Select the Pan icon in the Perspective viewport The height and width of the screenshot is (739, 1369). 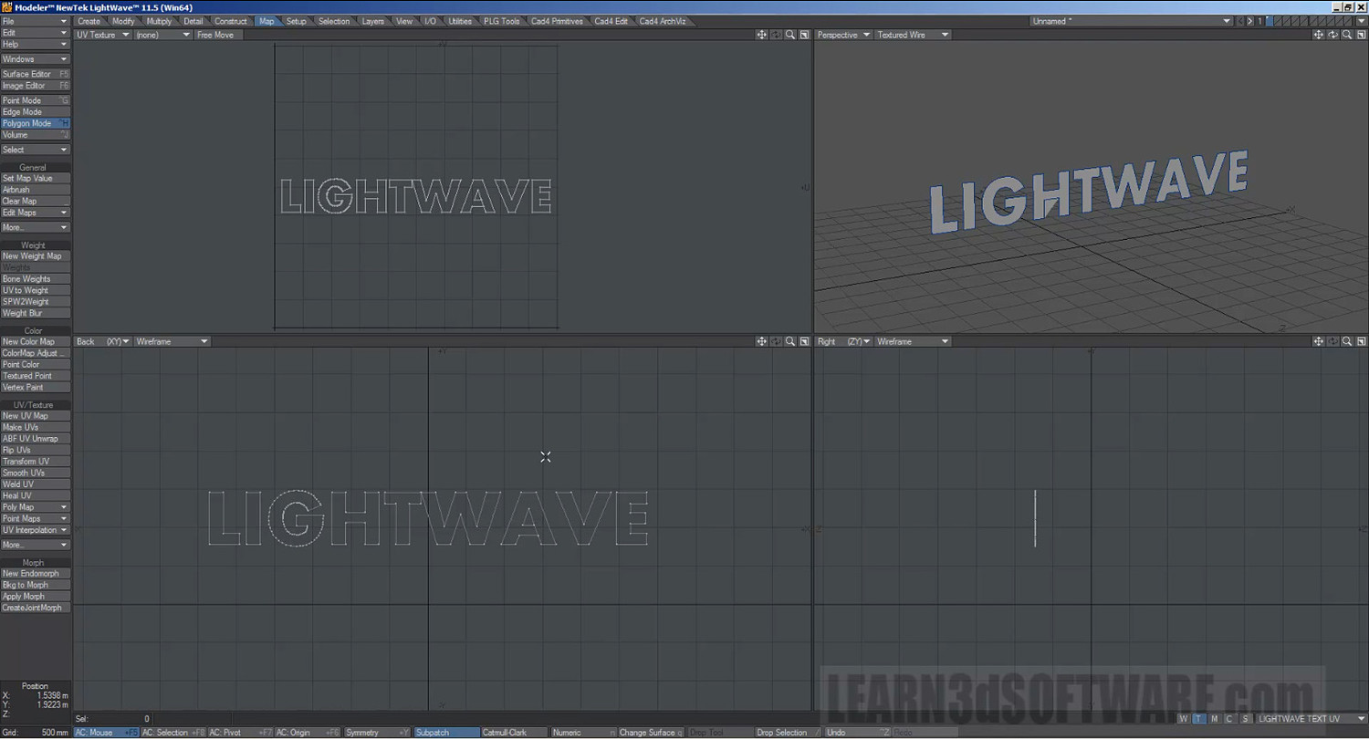click(x=1319, y=34)
